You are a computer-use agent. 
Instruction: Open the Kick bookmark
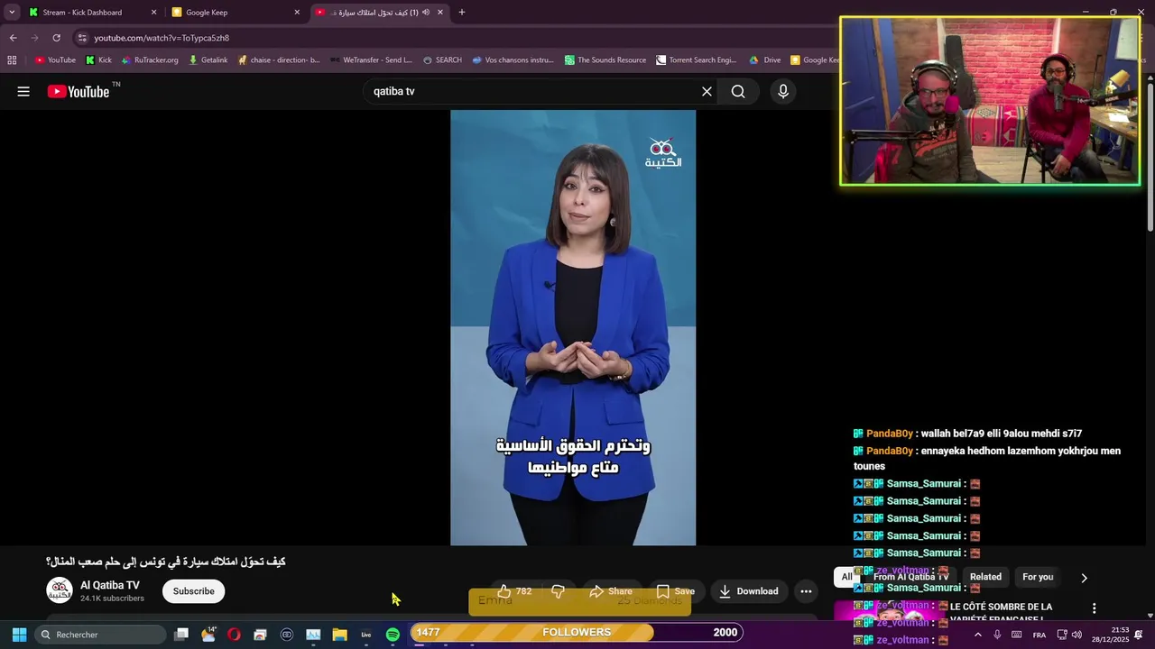coord(98,60)
